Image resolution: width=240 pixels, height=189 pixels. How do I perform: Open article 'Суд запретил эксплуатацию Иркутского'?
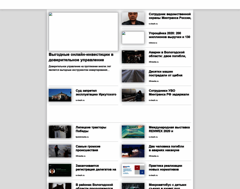(96, 93)
